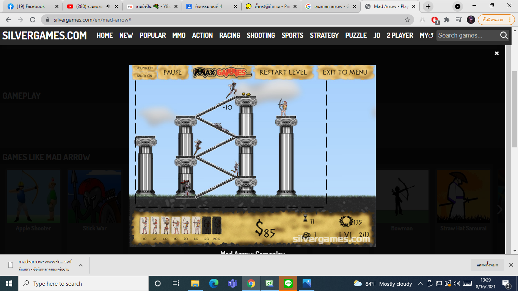The height and width of the screenshot is (291, 518).
Task: Click the Silvergames.com site logo
Action: point(45,35)
